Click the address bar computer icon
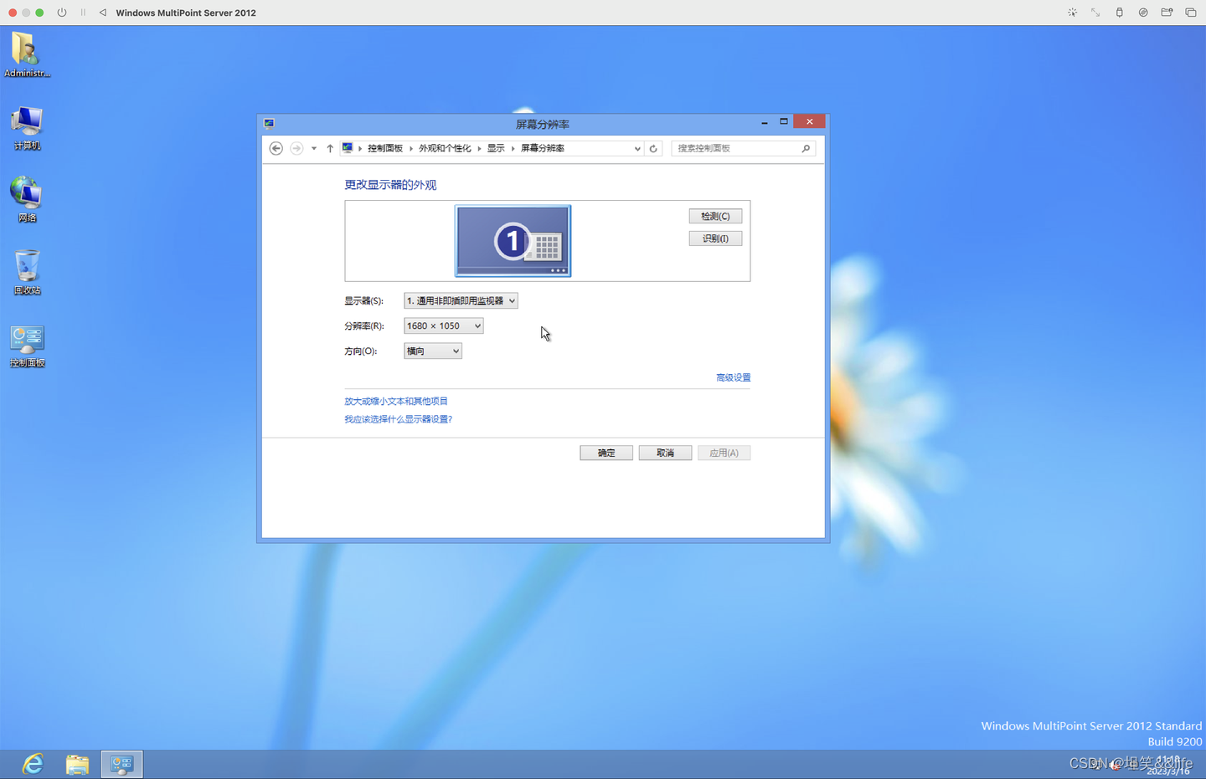 348,148
